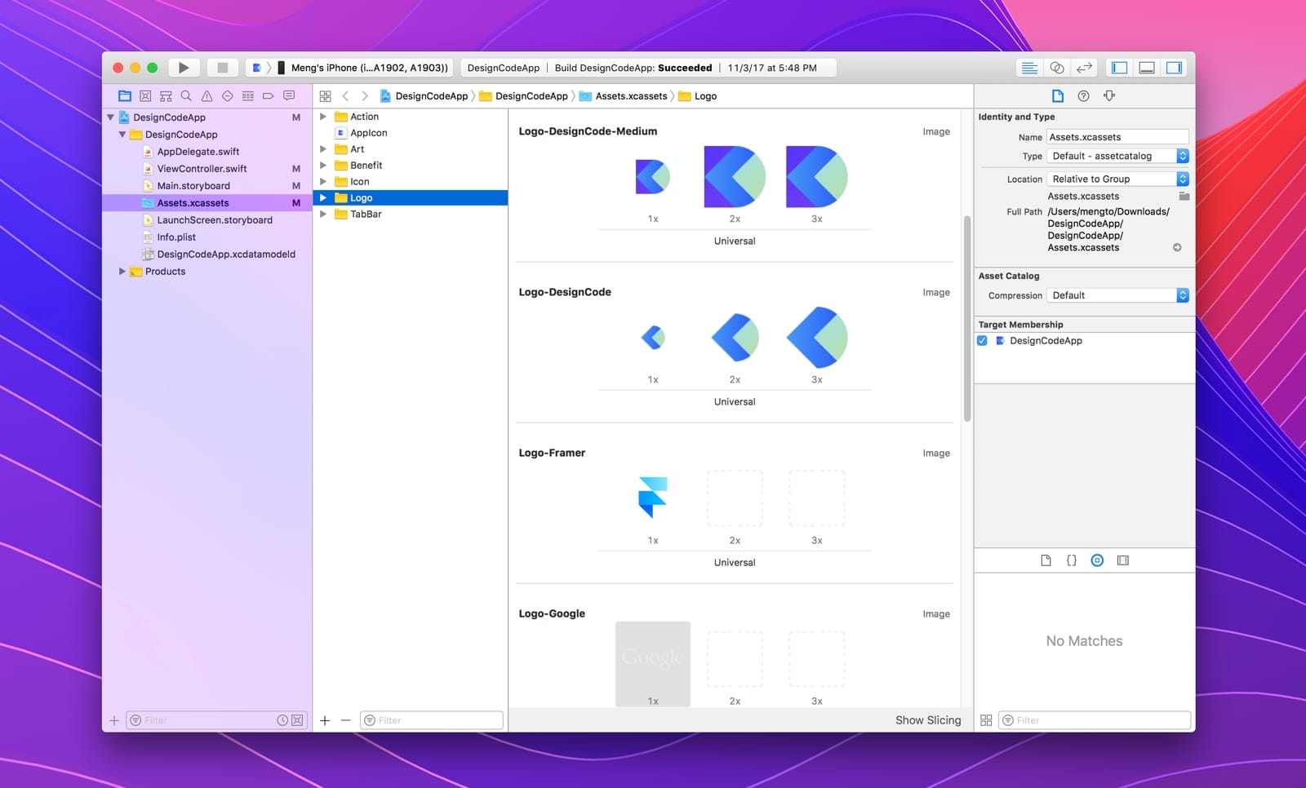The image size is (1306, 788).
Task: Open the Test navigator
Action: pyautogui.click(x=227, y=95)
